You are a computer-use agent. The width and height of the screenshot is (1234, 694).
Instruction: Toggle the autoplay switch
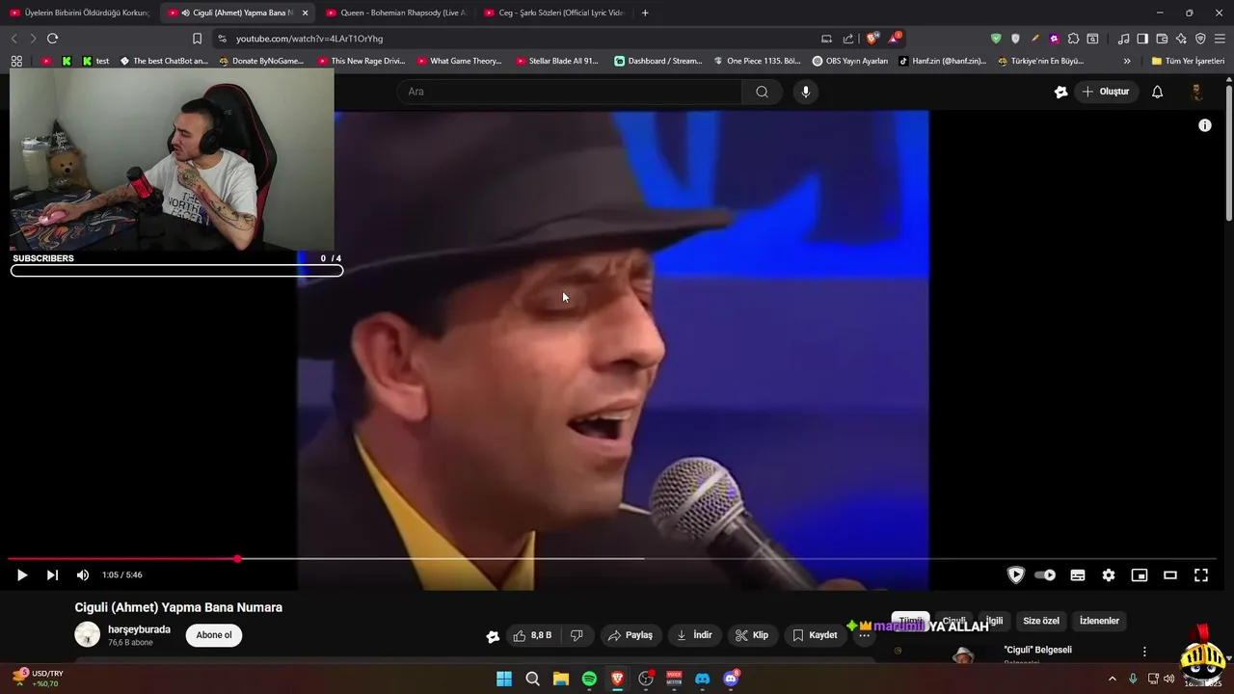click(1045, 575)
